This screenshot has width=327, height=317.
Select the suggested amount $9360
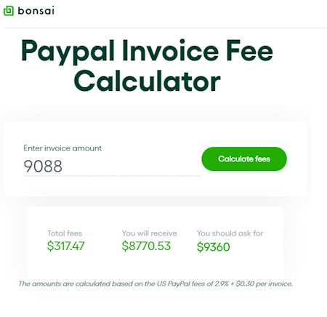click(x=213, y=247)
